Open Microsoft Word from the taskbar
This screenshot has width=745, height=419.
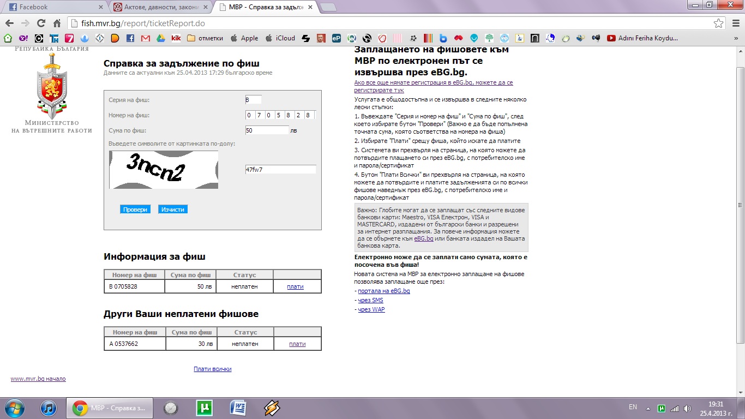click(x=238, y=408)
